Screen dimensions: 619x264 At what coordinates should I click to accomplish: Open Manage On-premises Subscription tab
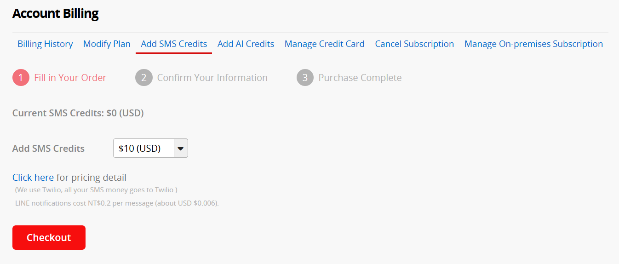(533, 44)
